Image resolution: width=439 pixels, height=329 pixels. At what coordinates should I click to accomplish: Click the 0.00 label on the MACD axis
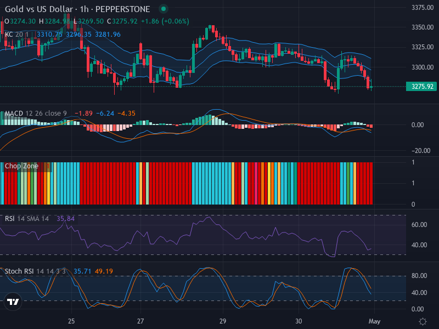[418, 125]
